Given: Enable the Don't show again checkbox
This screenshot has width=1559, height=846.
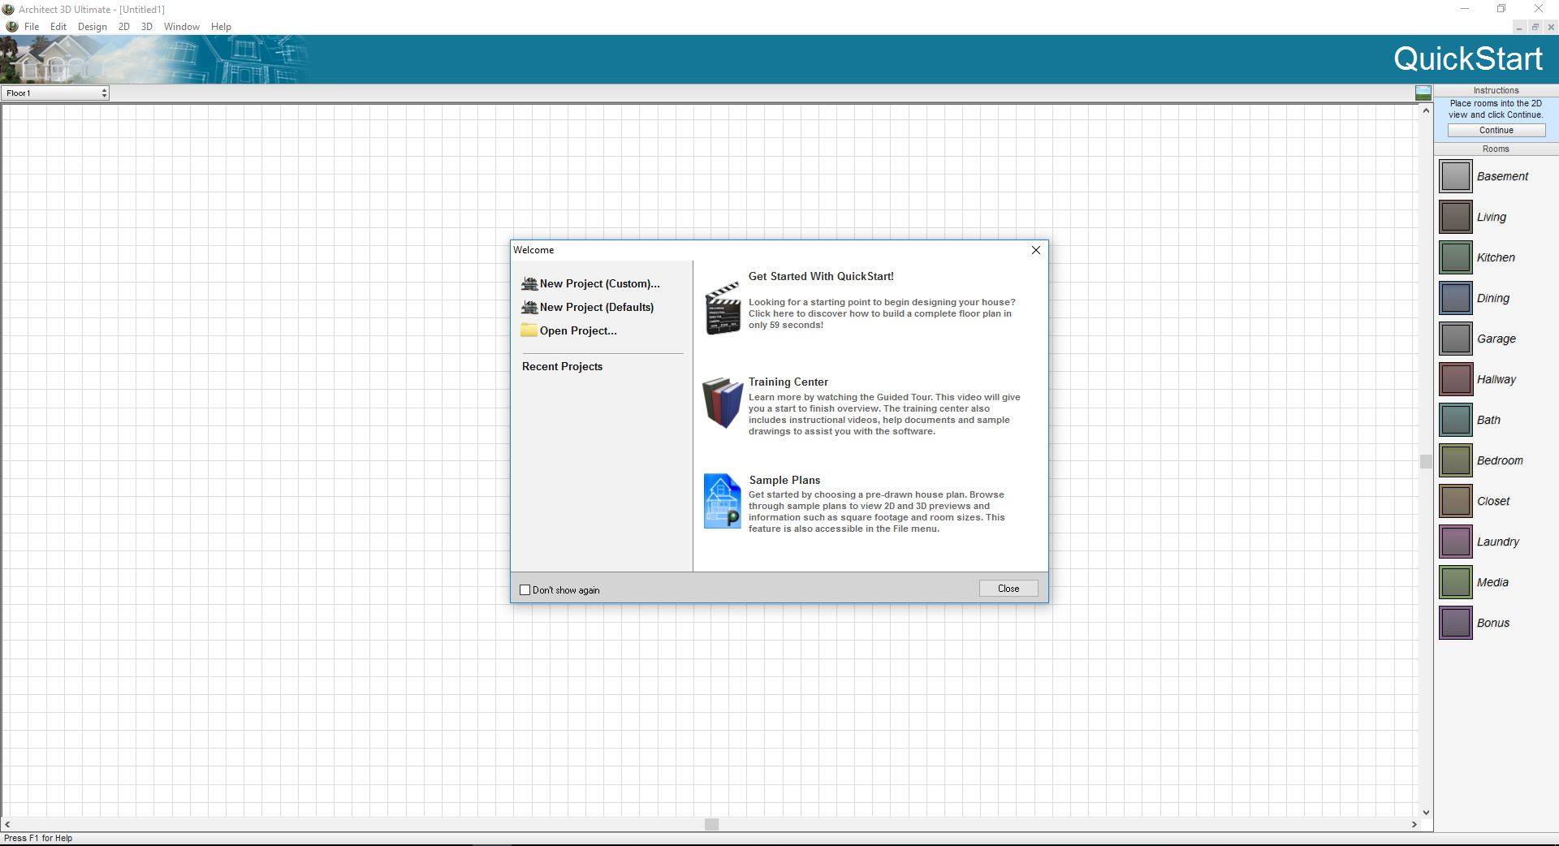Looking at the screenshot, I should (x=525, y=590).
